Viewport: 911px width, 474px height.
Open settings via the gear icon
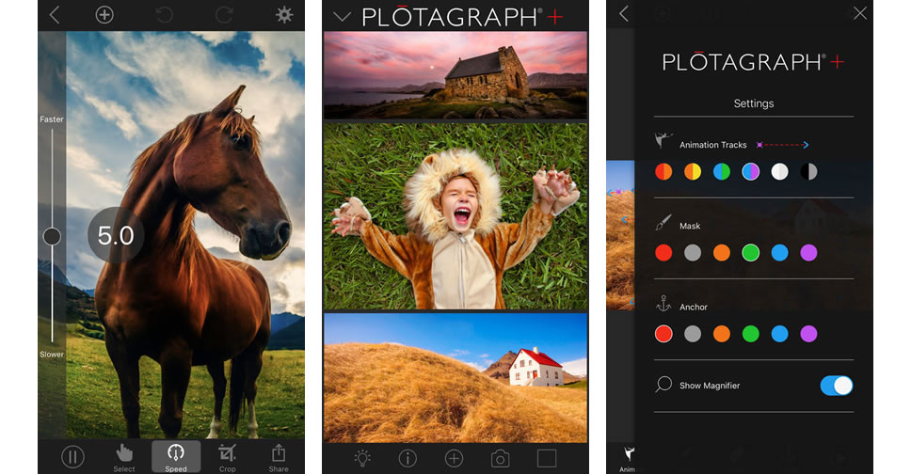(284, 14)
